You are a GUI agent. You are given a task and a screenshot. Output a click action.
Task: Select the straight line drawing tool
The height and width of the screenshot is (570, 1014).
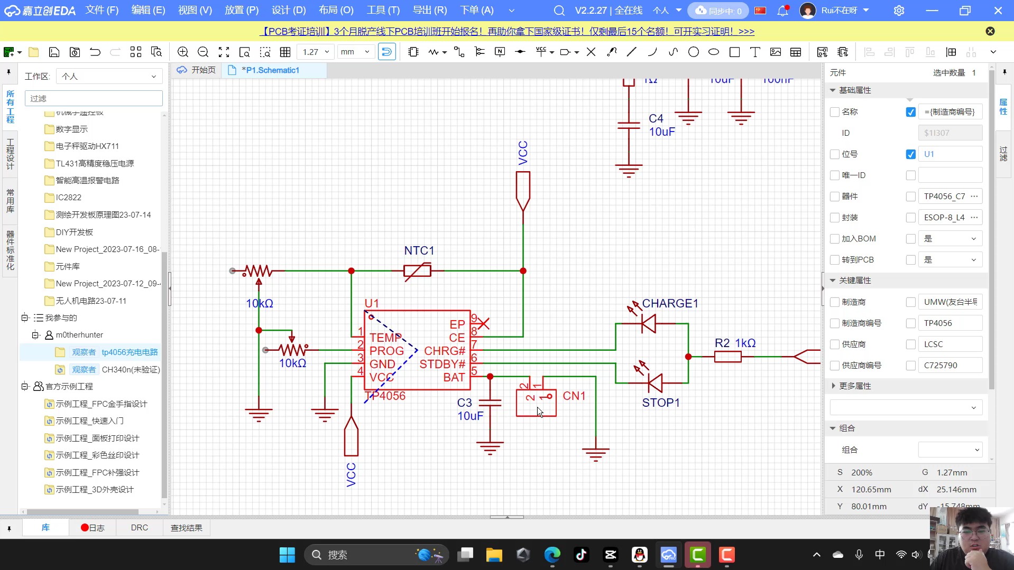632,52
